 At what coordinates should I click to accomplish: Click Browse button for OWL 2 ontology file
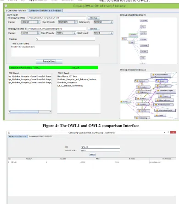[x=94, y=29]
